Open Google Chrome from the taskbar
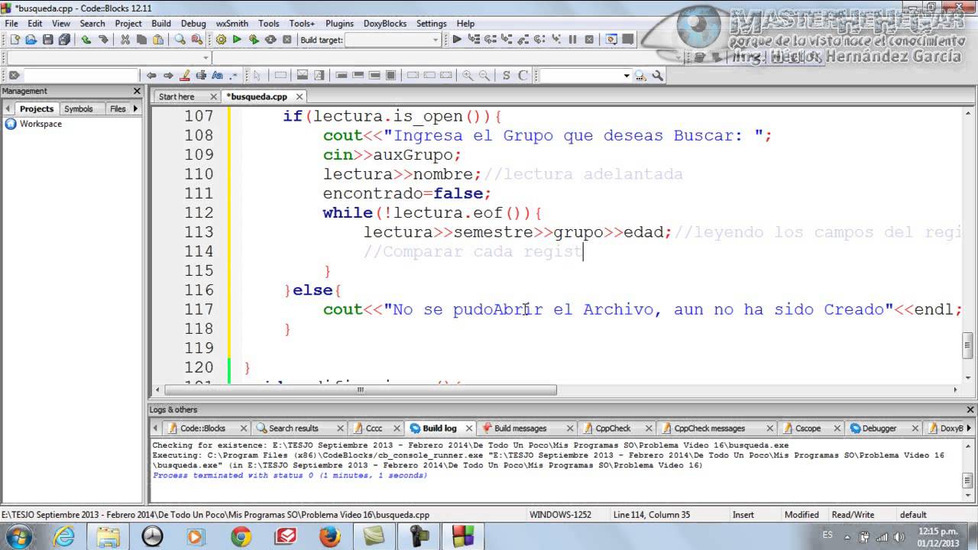The image size is (978, 550). [x=241, y=537]
